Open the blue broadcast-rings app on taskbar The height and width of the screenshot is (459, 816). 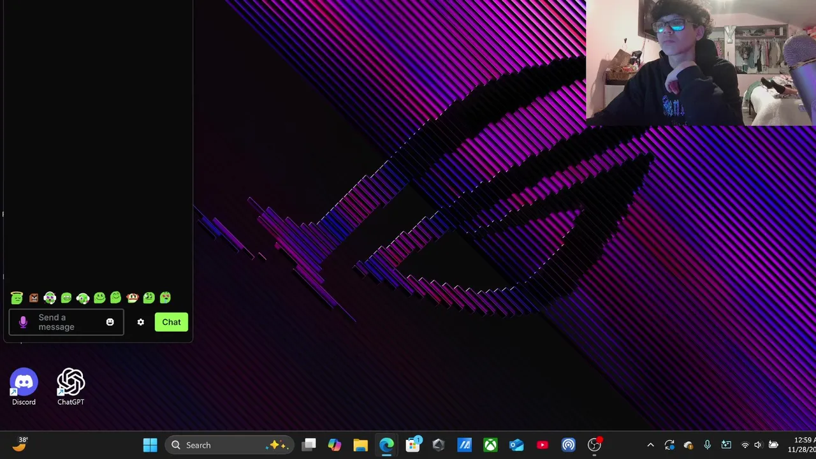coord(568,445)
